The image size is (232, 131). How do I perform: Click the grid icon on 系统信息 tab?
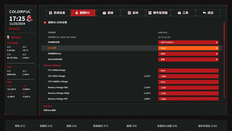(50, 13)
